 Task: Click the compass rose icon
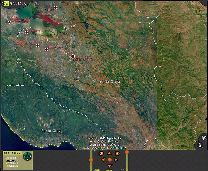tap(27, 156)
